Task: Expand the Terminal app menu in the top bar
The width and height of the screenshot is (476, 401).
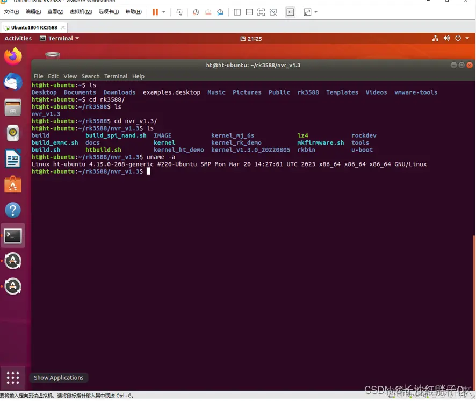Action: click(60, 39)
